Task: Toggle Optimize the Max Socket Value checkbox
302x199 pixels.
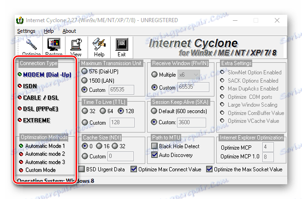Action: (209, 169)
